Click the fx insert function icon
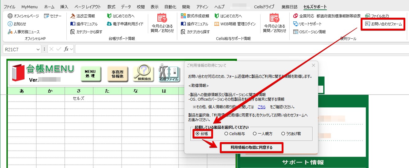Screen dimensions: 409x168 [66, 49]
